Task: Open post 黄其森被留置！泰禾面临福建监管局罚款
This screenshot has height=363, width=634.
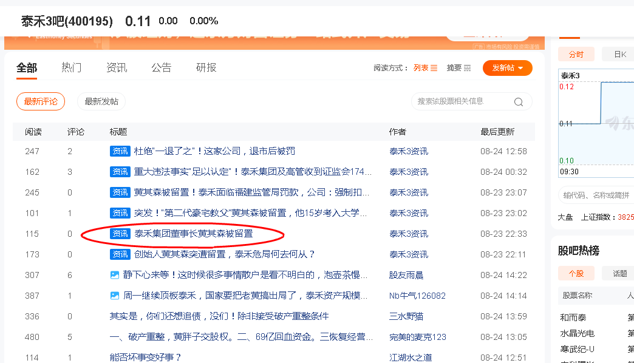Action: coord(251,192)
